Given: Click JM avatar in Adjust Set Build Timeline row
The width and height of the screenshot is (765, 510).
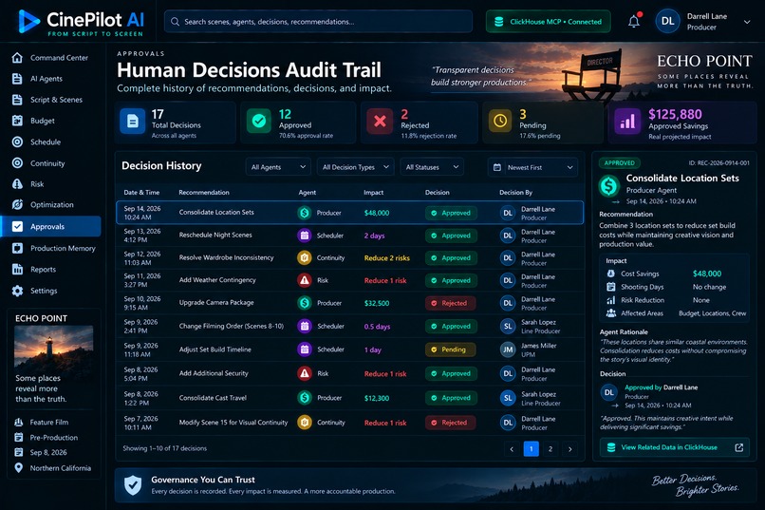Looking at the screenshot, I should pos(508,349).
